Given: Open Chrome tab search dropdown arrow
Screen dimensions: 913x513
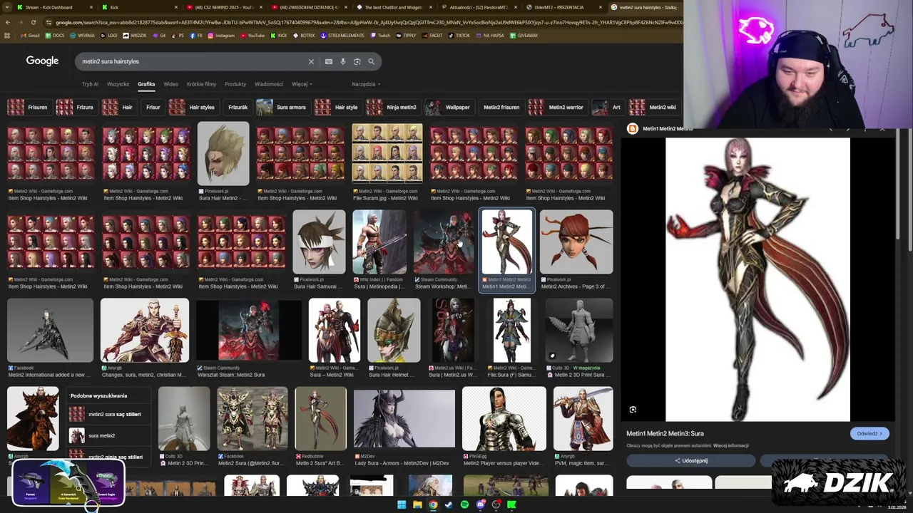Looking at the screenshot, I should [x=8, y=7].
